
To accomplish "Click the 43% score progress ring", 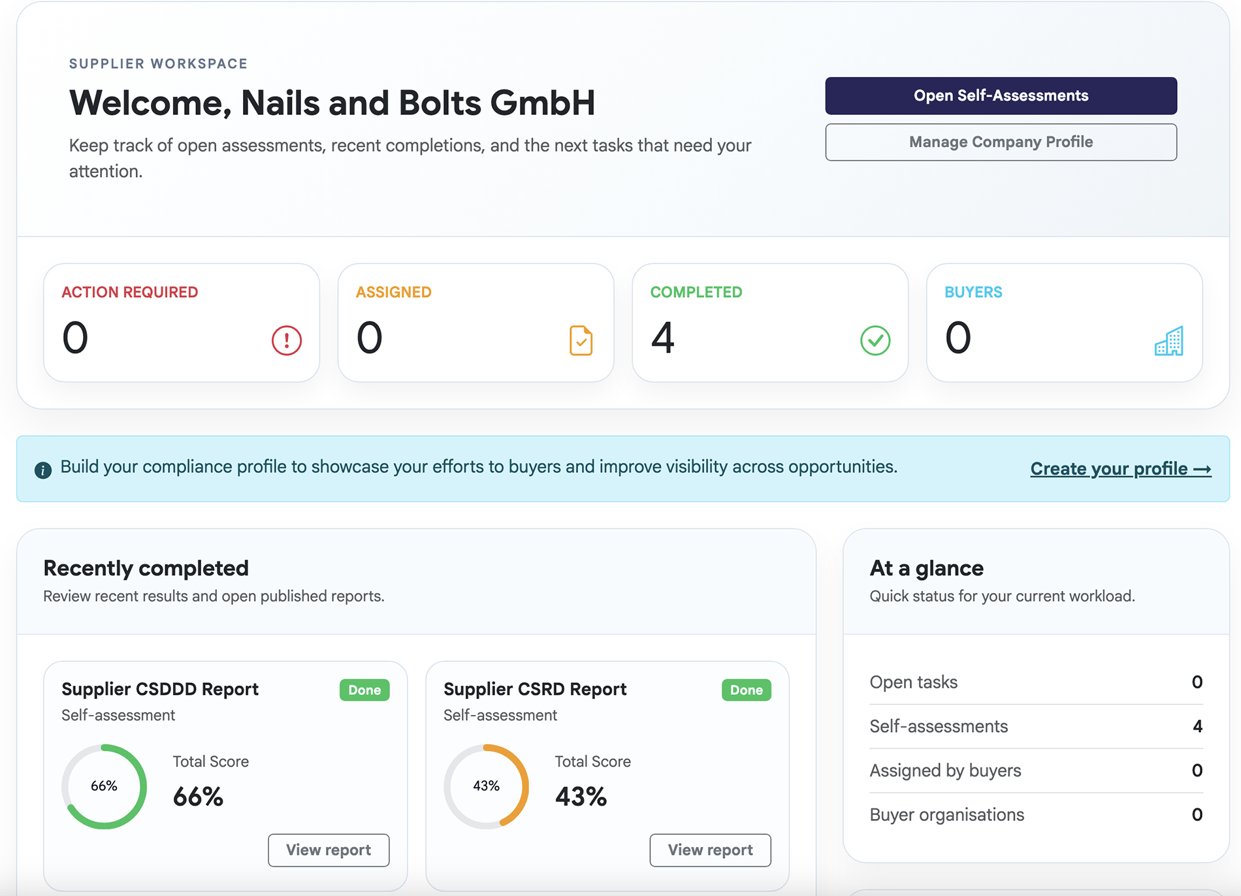I will (486, 786).
